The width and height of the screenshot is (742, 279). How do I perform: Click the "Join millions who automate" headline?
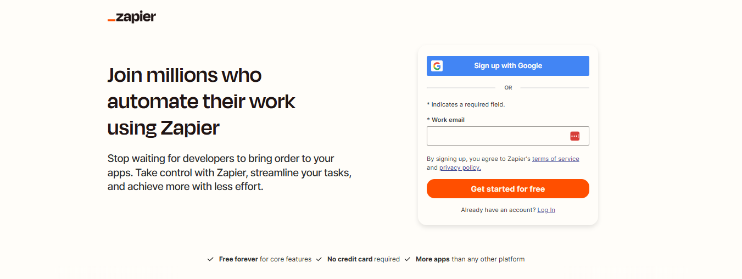point(202,102)
